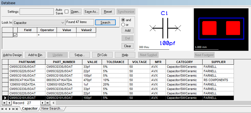Click the 470pf value cell

pos(92,80)
